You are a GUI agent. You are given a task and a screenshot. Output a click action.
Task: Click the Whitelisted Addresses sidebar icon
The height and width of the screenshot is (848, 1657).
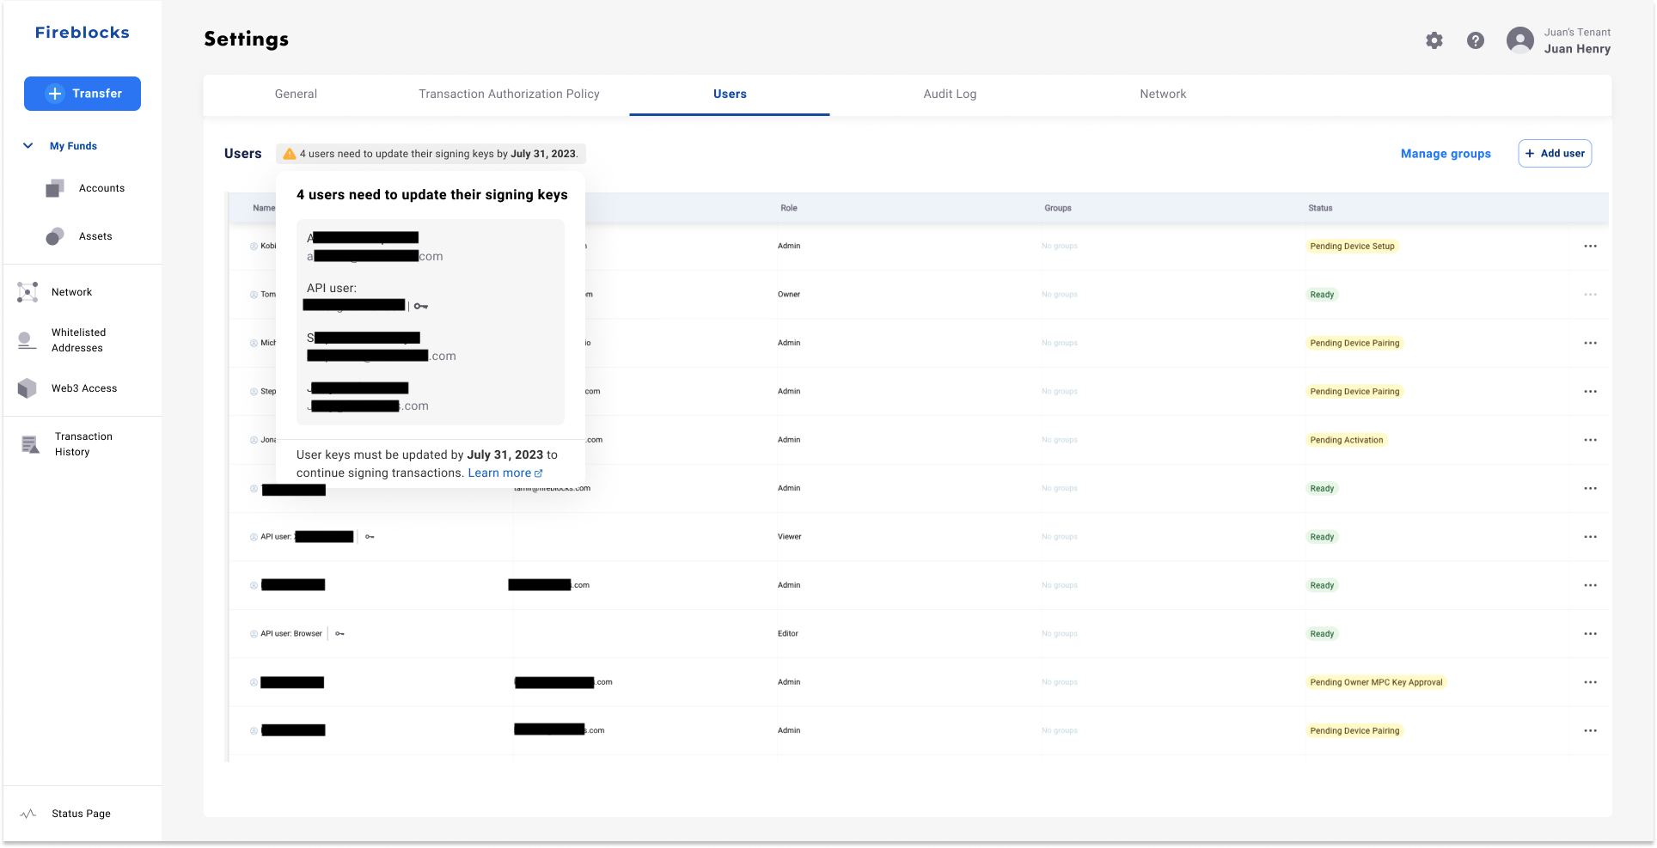(28, 340)
